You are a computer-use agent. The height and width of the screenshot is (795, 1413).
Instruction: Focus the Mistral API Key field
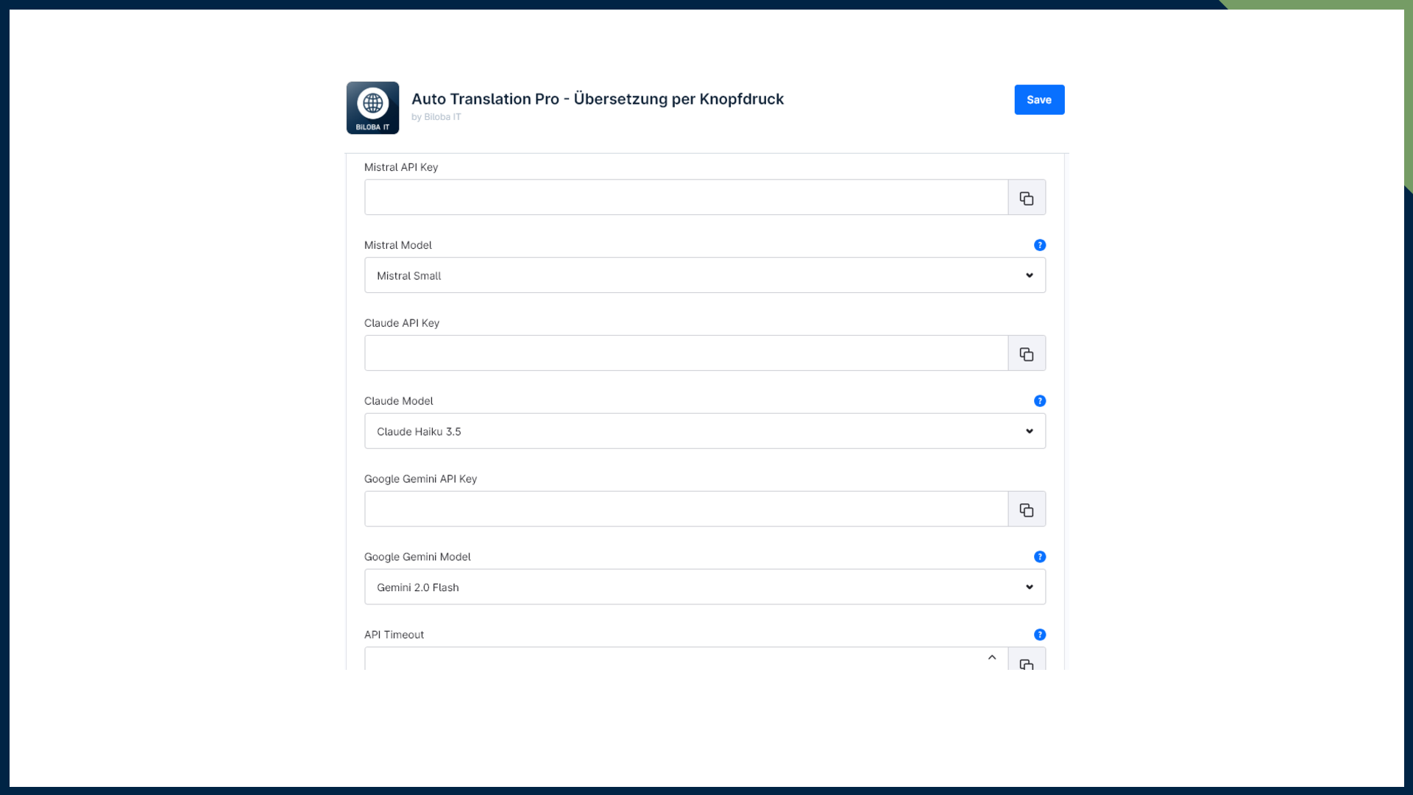point(685,198)
